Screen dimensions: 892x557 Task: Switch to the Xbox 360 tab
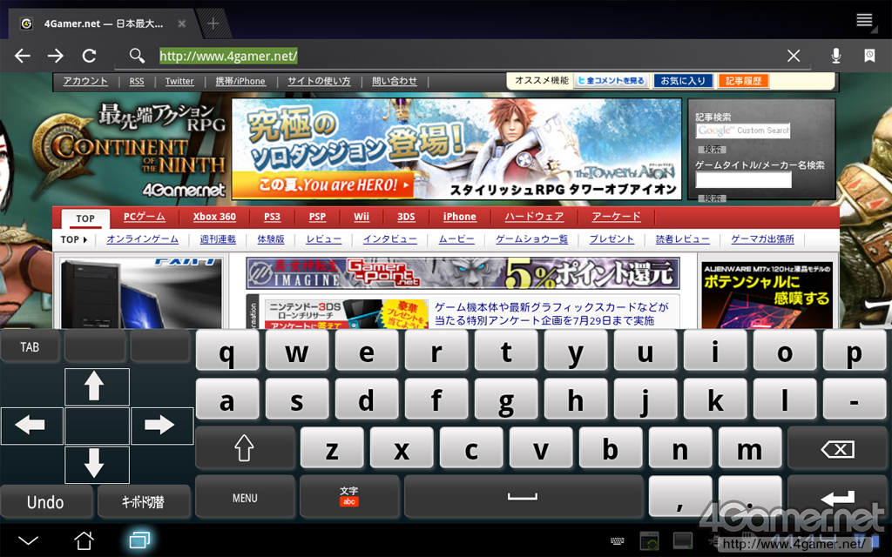[x=214, y=217]
